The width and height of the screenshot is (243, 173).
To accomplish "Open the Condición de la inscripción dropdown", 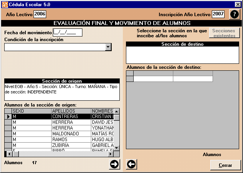I will 108,47.
